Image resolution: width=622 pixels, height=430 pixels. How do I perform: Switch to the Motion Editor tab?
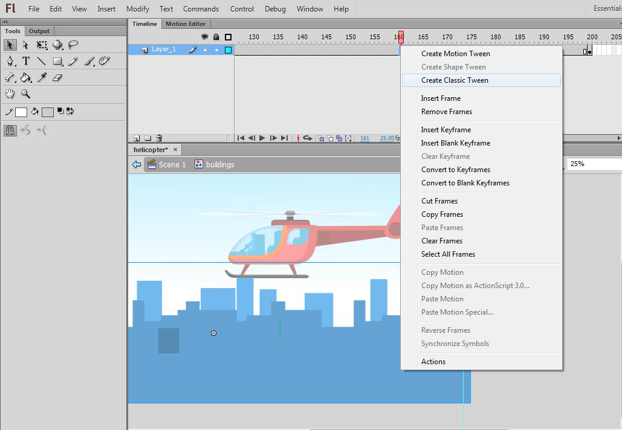point(186,24)
